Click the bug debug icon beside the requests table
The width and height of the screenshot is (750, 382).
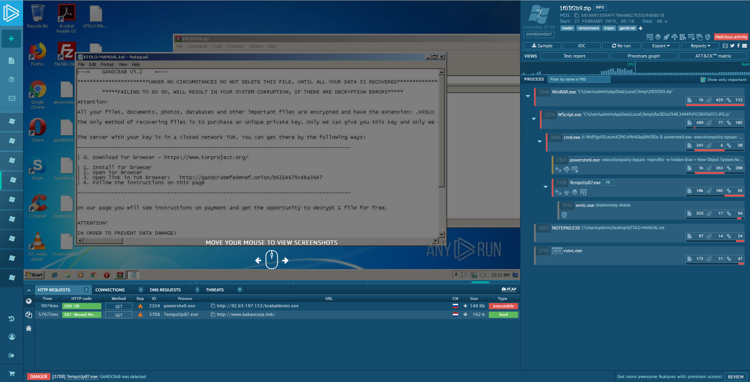[x=29, y=328]
